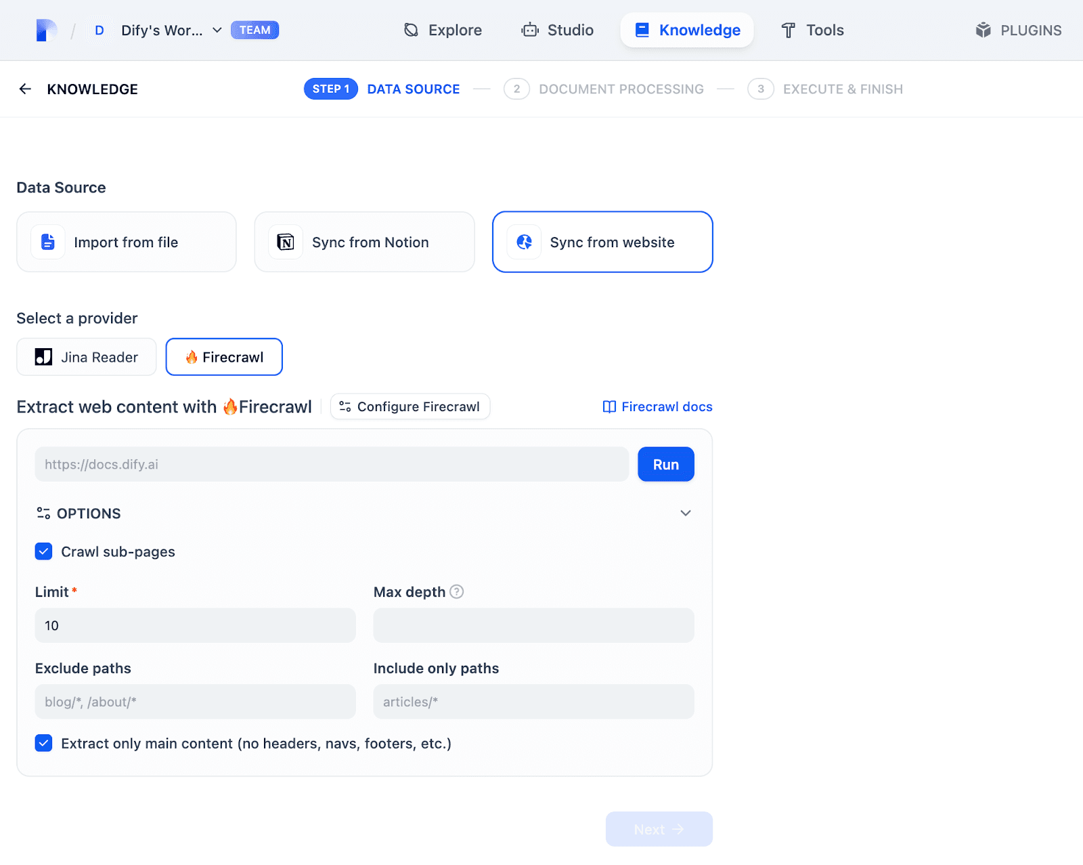Click the Notion logo icon
1083x865 pixels.
coord(286,242)
